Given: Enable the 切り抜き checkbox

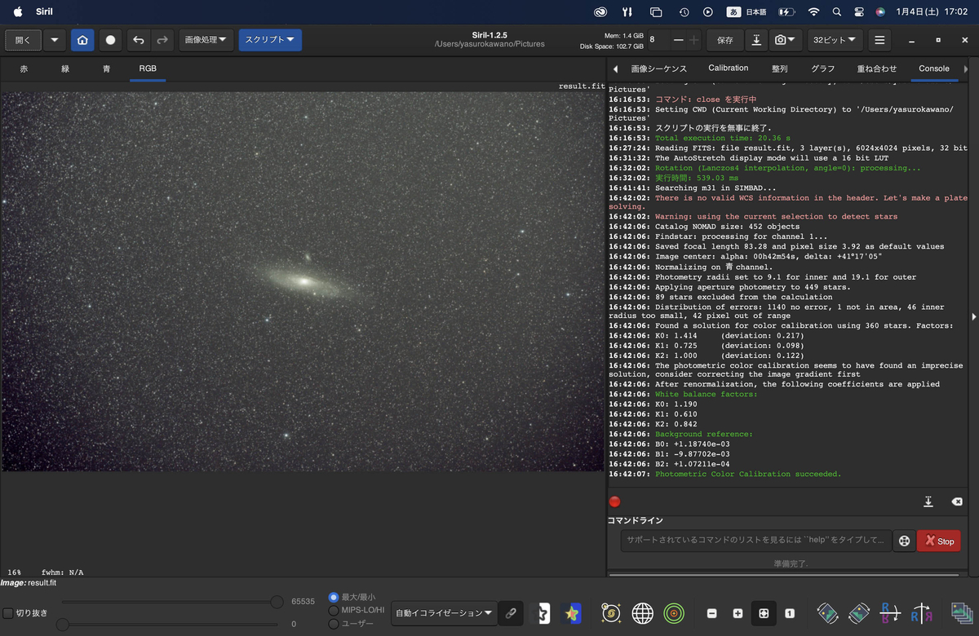Looking at the screenshot, I should (x=8, y=613).
